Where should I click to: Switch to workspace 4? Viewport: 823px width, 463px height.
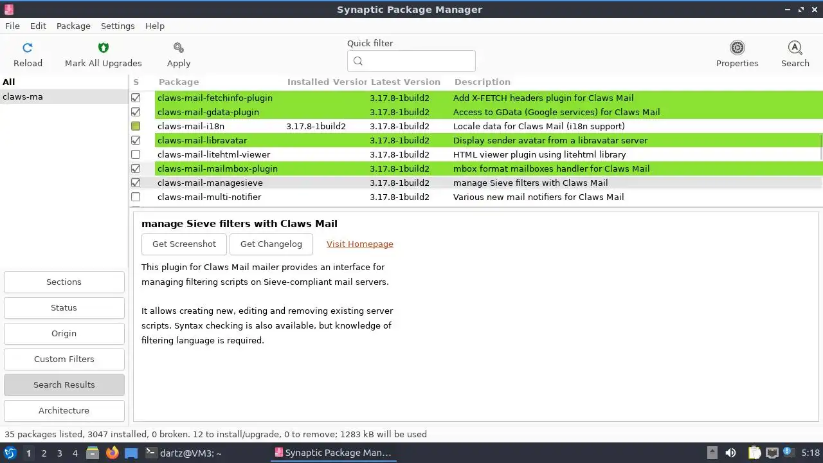75,453
